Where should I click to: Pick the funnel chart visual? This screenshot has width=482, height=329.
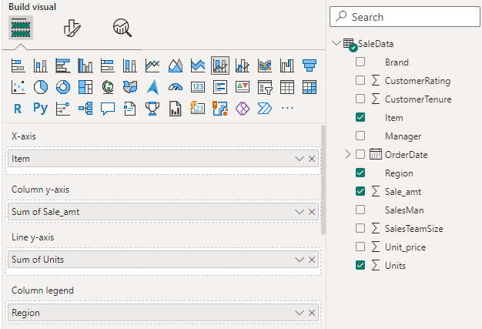click(x=310, y=65)
